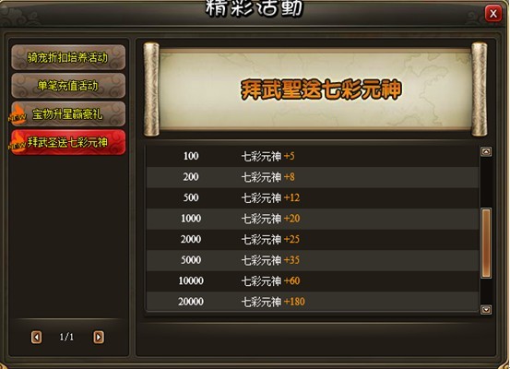Viewport: 510px width, 369px height.
Task: Select the 1000 七彩元神 +20 row
Action: pos(313,219)
